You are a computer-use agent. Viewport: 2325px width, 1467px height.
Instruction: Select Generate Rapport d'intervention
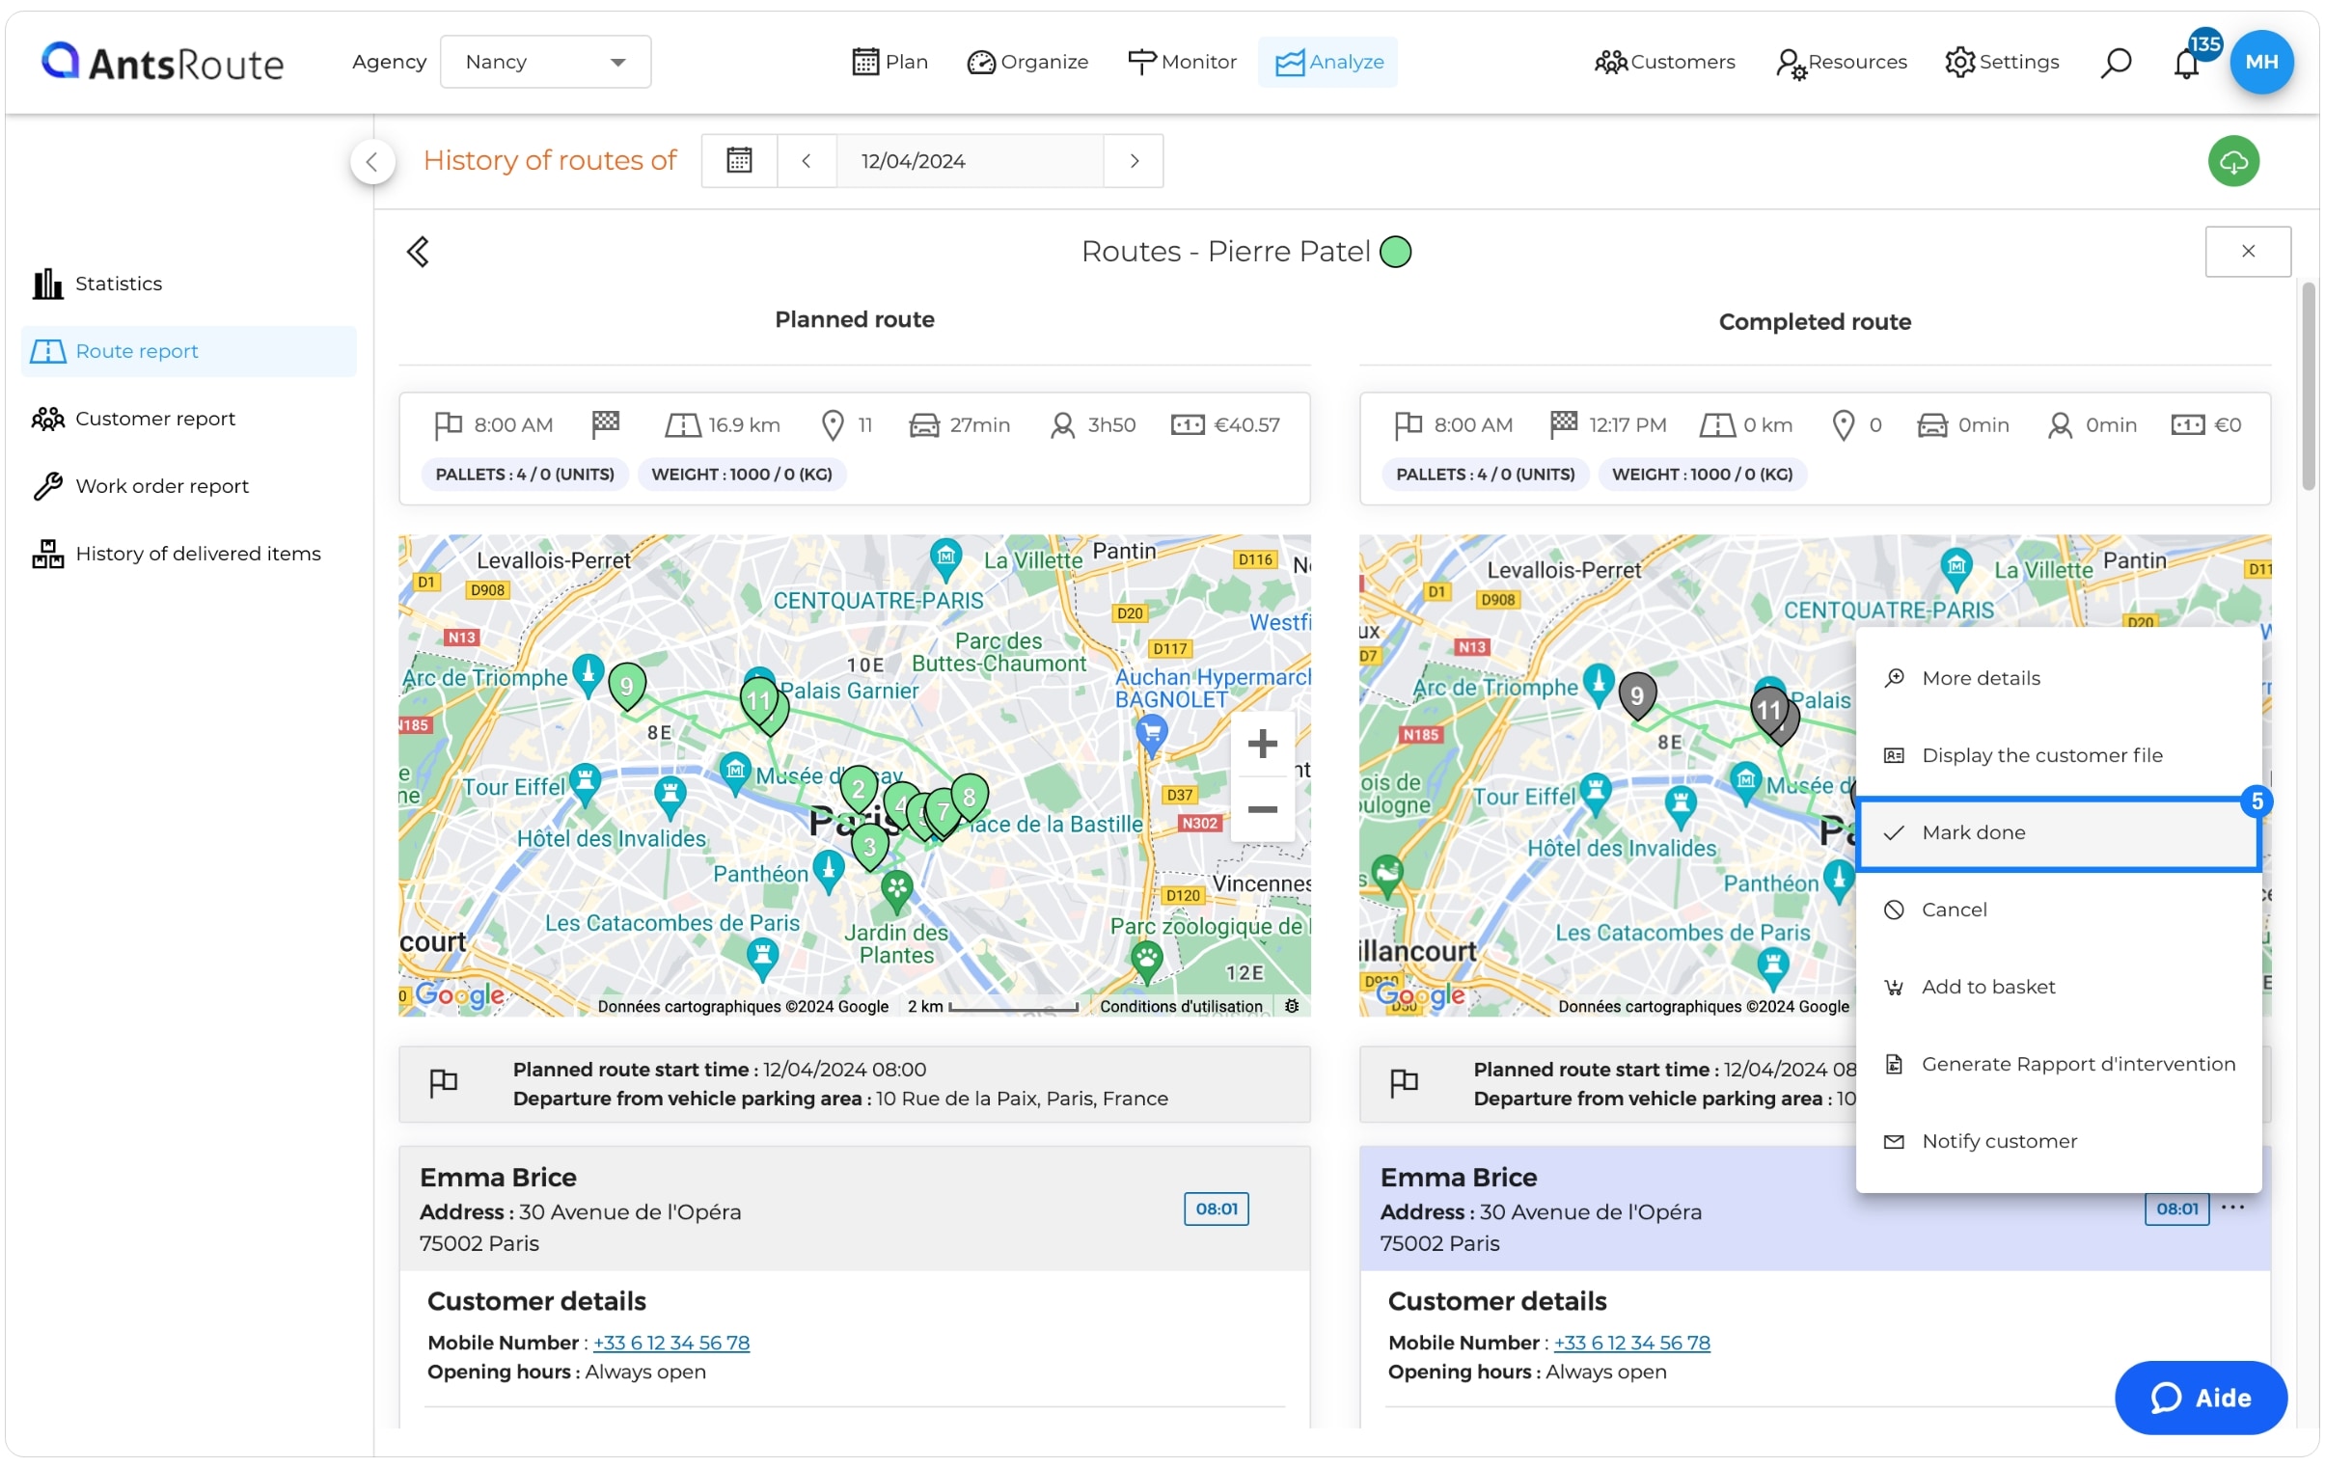tap(2059, 1065)
